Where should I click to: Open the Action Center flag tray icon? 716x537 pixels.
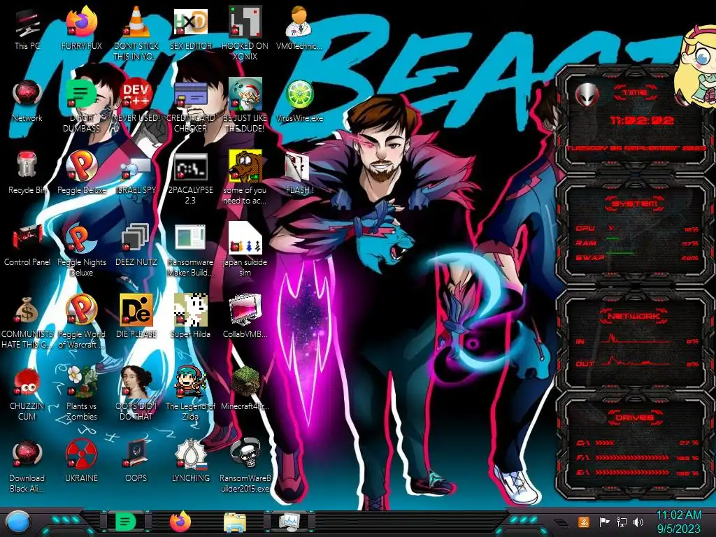[x=604, y=522]
